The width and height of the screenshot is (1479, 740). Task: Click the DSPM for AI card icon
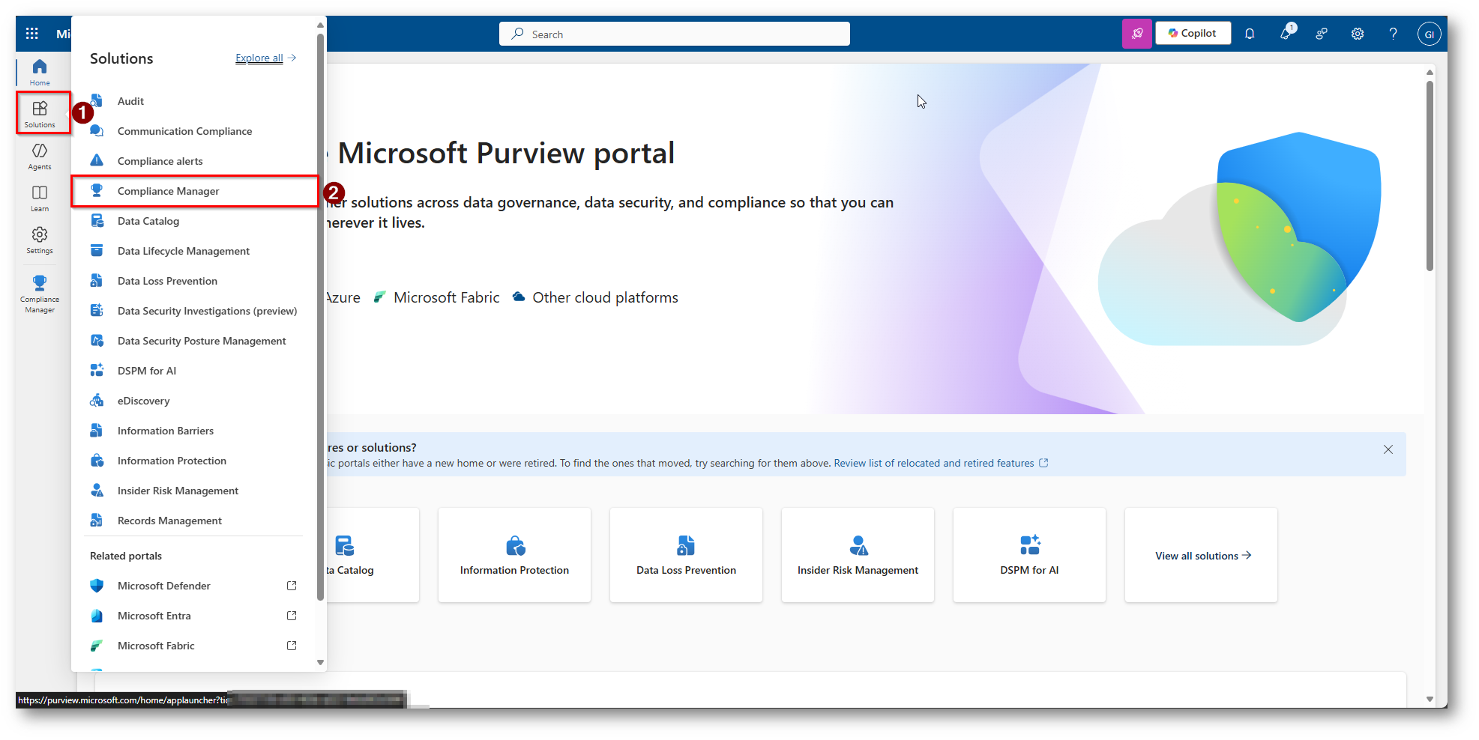click(x=1030, y=545)
